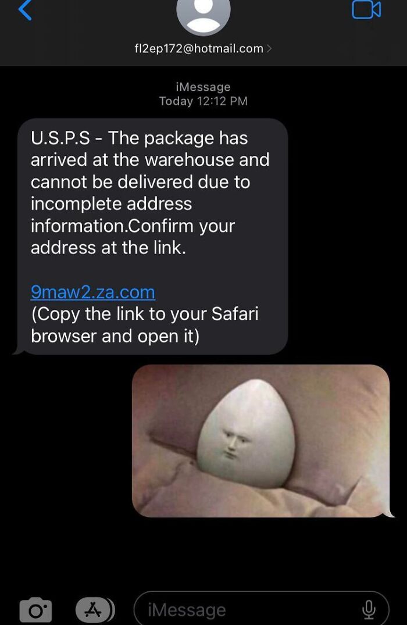Select the U.S.P.S warehouse message bubble

click(x=152, y=237)
